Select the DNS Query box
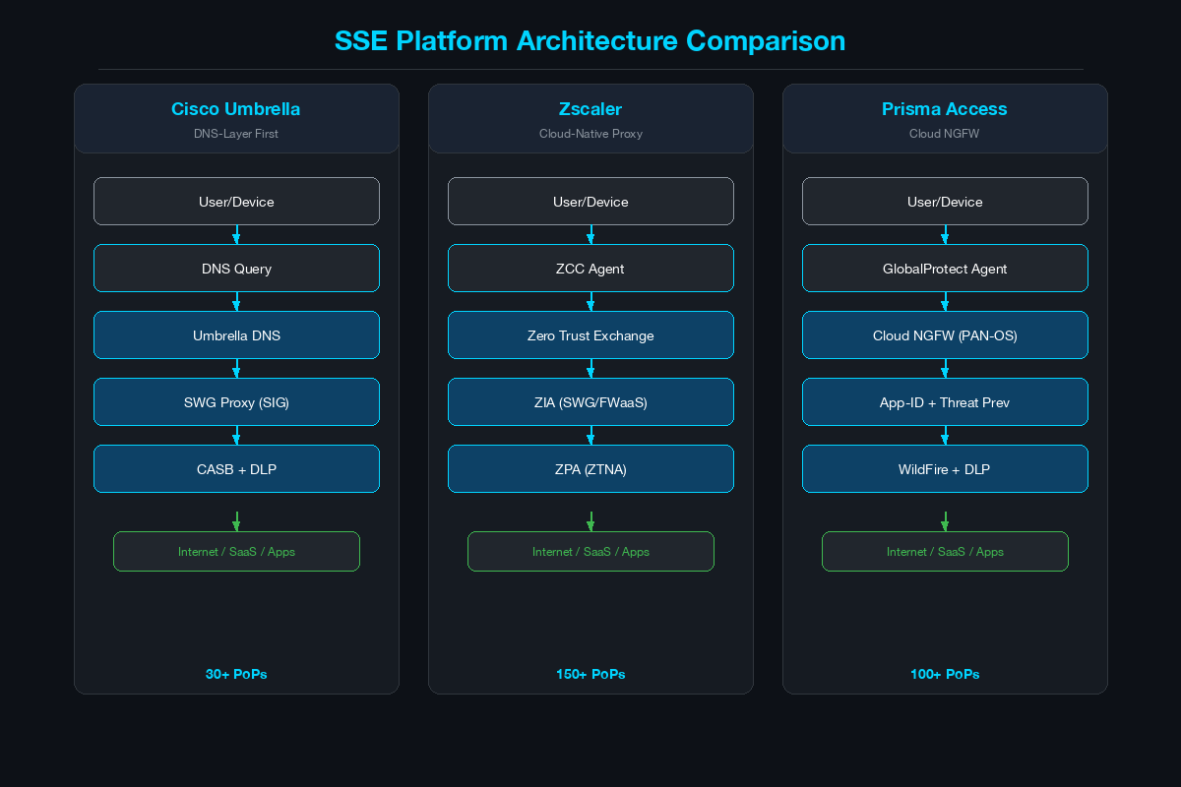Image resolution: width=1181 pixels, height=787 pixels. pos(236,269)
